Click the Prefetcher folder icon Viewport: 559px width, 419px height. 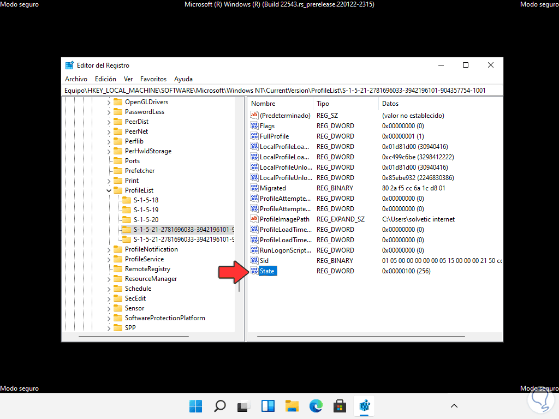[118, 171]
